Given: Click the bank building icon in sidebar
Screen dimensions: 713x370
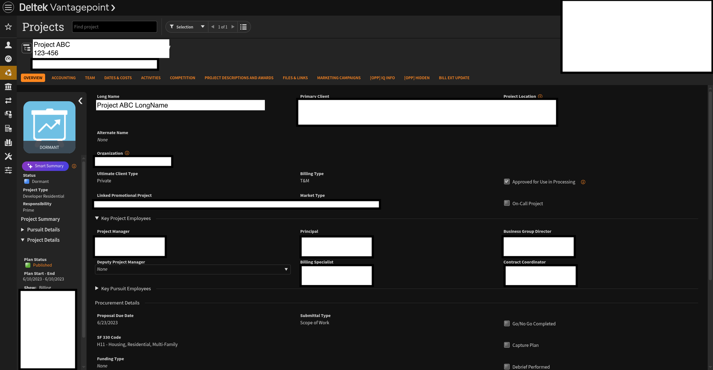Looking at the screenshot, I should (8, 87).
